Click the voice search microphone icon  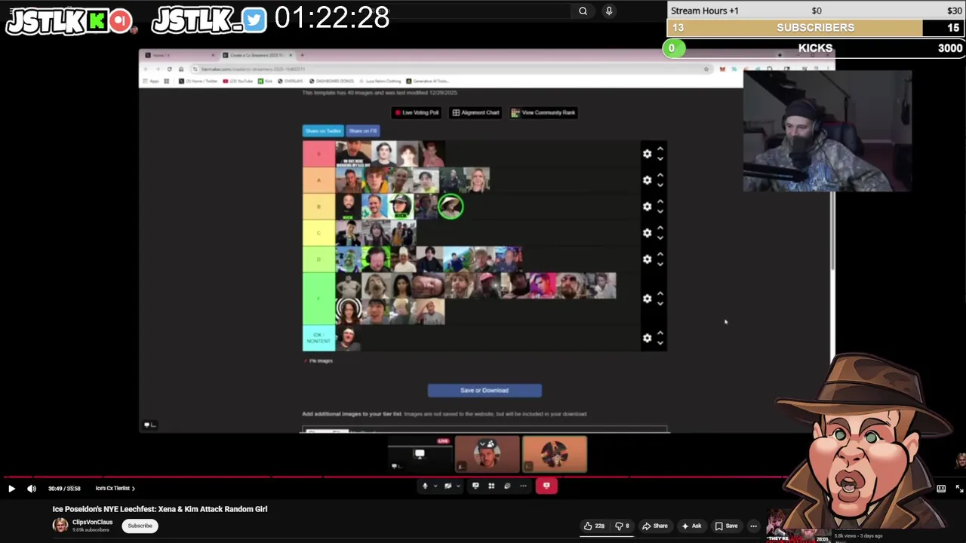609,11
